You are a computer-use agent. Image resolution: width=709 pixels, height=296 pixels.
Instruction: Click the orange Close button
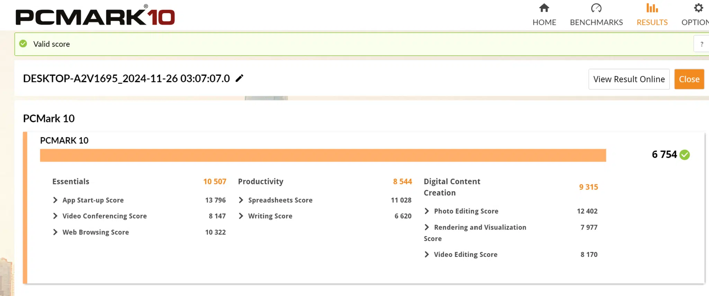pyautogui.click(x=689, y=79)
